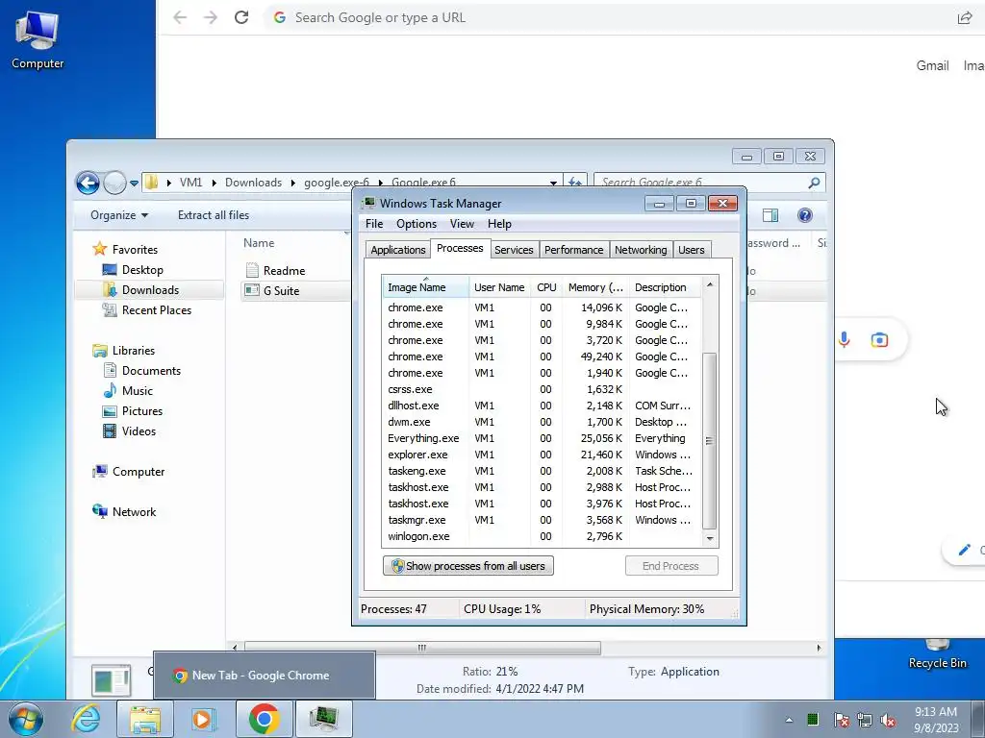Click Chrome's back navigation arrow
Image resolution: width=985 pixels, height=738 pixels.
click(180, 17)
